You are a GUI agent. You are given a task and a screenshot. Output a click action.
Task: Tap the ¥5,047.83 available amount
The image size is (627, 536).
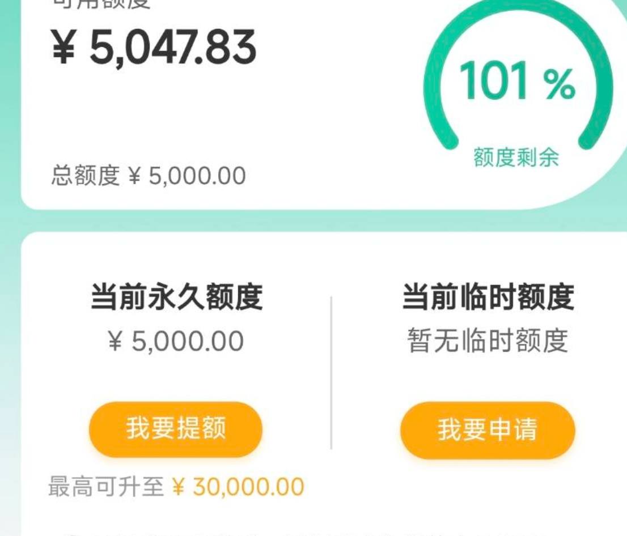(x=154, y=47)
